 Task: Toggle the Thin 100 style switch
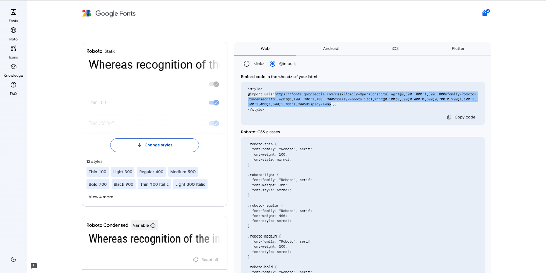(x=214, y=103)
